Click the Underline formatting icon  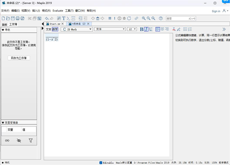(x=151, y=29)
